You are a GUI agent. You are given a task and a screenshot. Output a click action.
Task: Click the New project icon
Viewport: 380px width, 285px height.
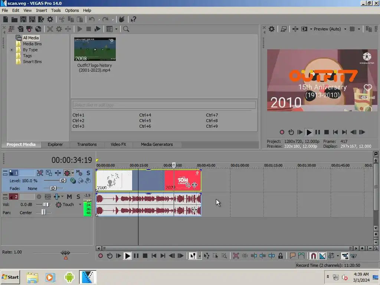[x=6, y=19]
